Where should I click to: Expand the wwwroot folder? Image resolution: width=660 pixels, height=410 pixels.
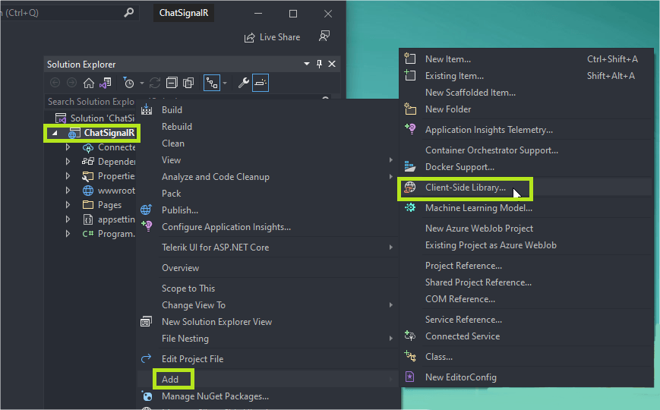click(68, 191)
